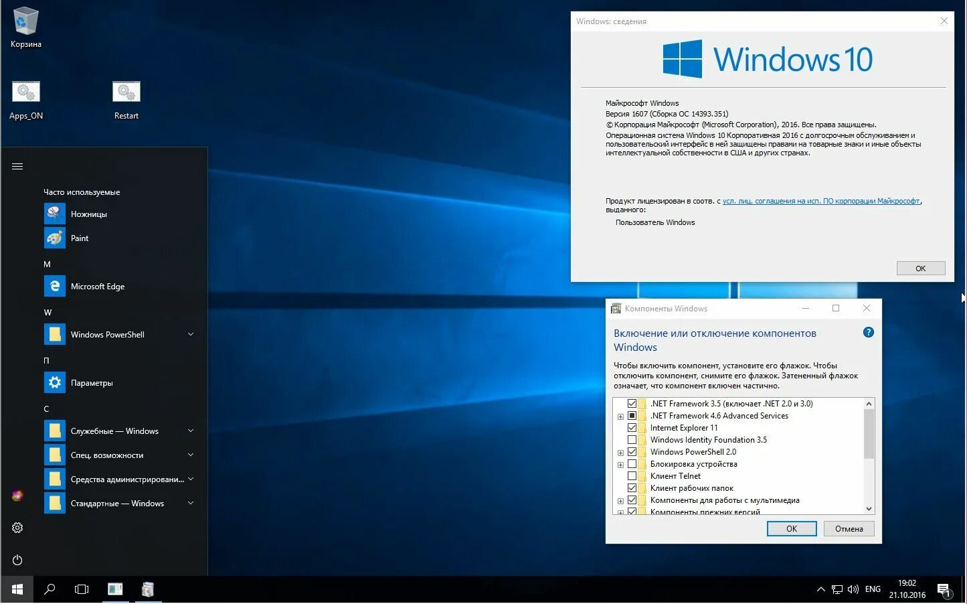Select the Apps_ON desktop shortcut

point(26,100)
